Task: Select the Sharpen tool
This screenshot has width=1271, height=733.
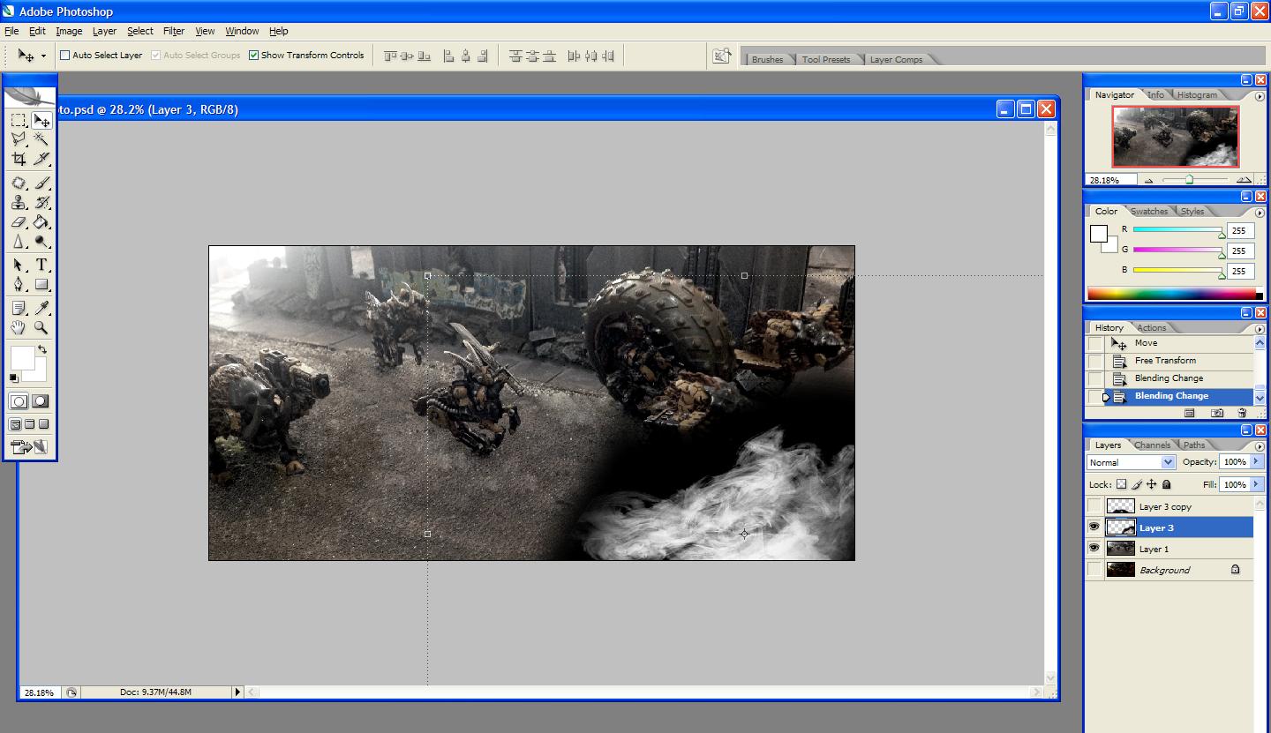Action: (19, 242)
